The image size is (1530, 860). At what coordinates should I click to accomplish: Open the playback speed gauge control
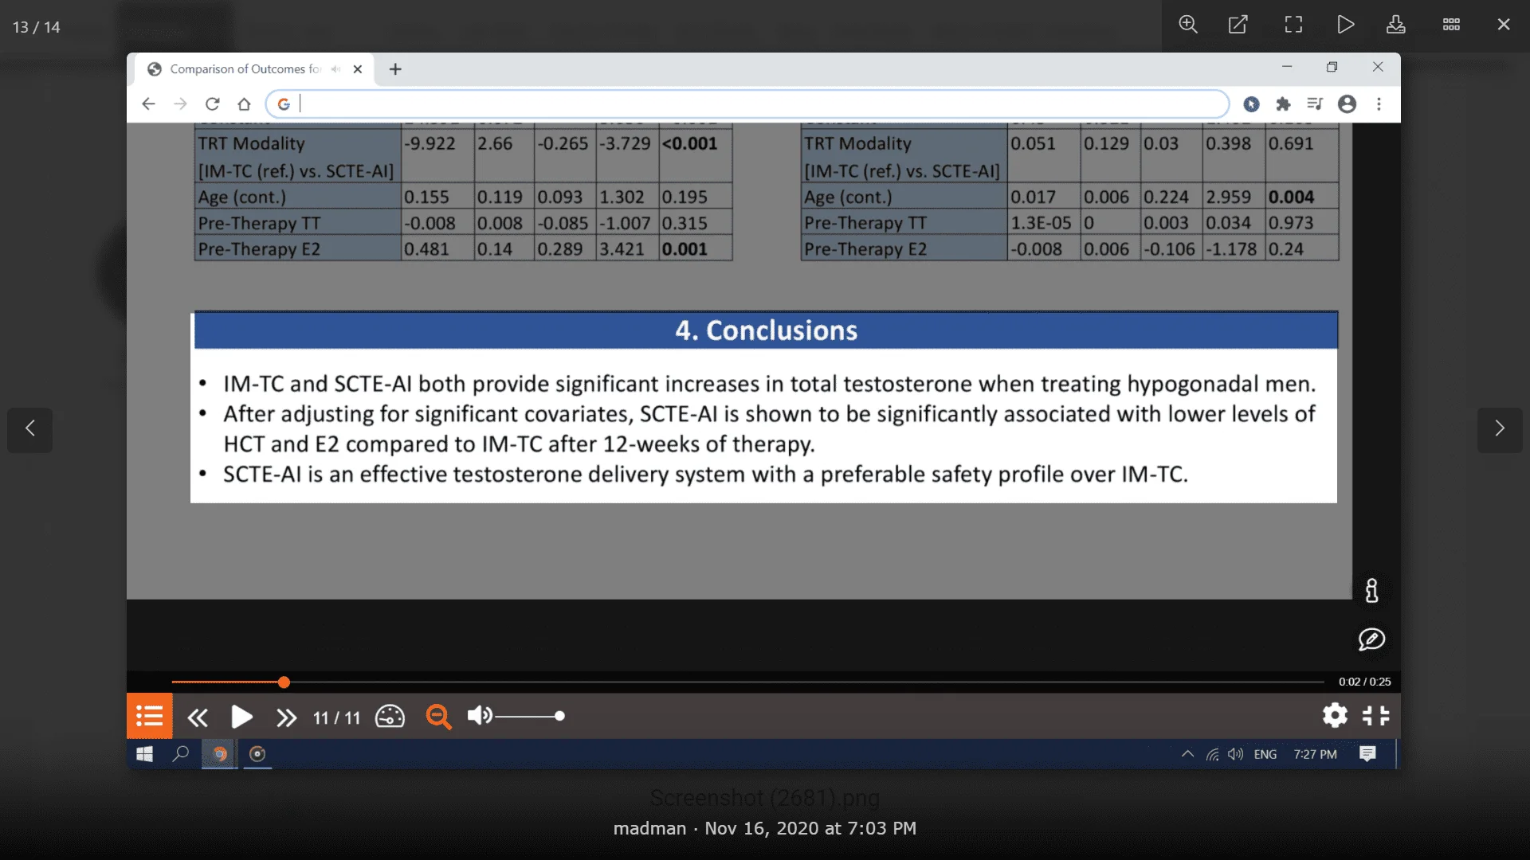[x=390, y=717]
